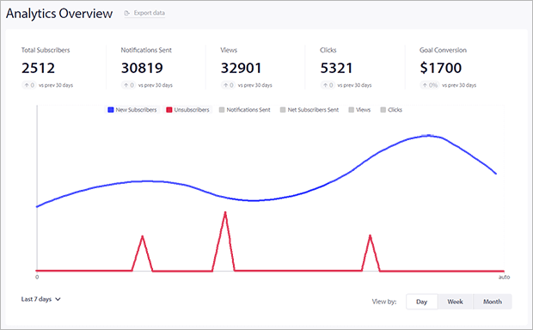Click the Goal Conversion label
This screenshot has width=533, height=330.
pyautogui.click(x=443, y=50)
